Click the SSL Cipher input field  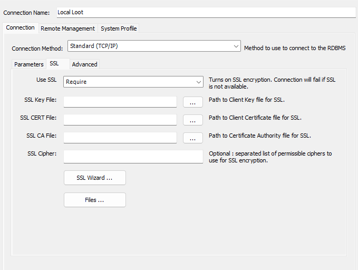133,157
